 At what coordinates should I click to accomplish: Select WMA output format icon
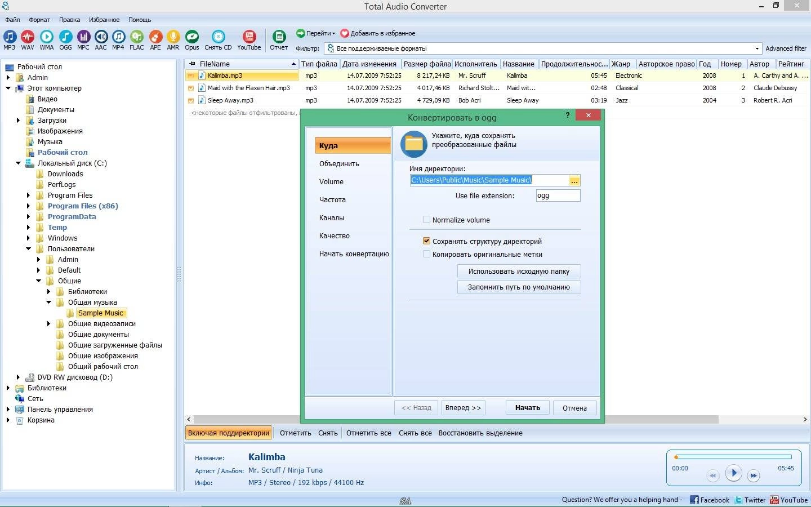pos(47,40)
